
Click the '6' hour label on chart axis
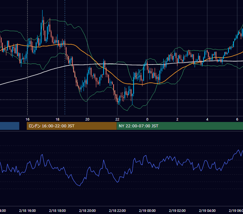[237, 119]
